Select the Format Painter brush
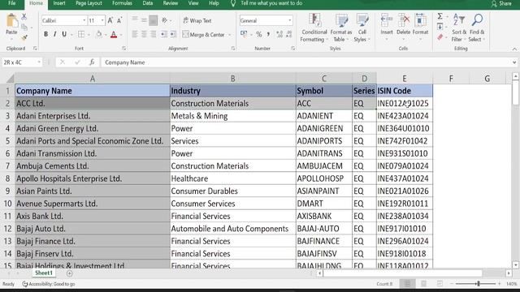 coord(24,38)
